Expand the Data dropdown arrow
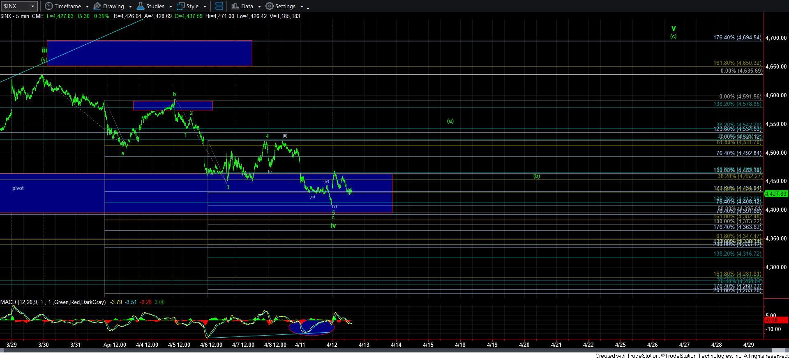Screen dimensions: 789x359 [x=259, y=7]
